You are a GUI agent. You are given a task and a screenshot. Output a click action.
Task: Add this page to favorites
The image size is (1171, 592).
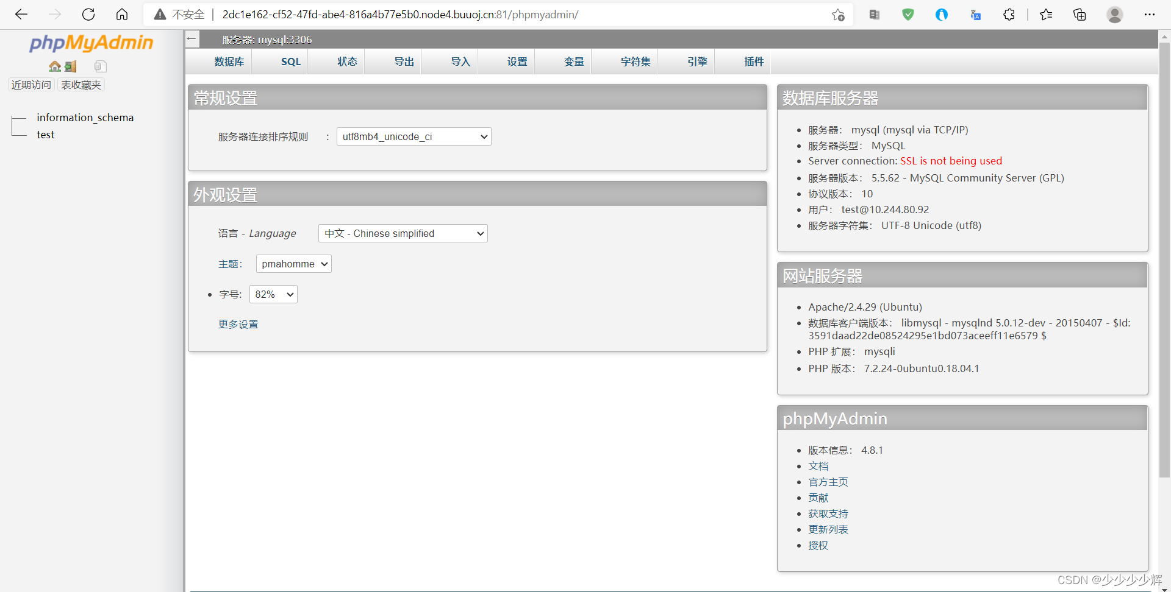tap(838, 15)
